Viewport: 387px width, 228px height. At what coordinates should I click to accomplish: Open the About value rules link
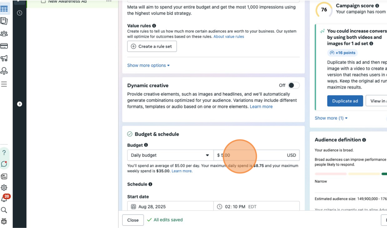pyautogui.click(x=229, y=37)
